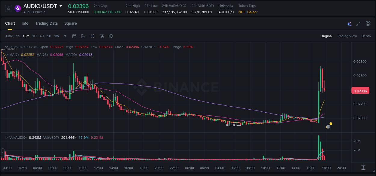This screenshot has width=376, height=176.
Task: Select the chart style icon
Action: coord(83,36)
